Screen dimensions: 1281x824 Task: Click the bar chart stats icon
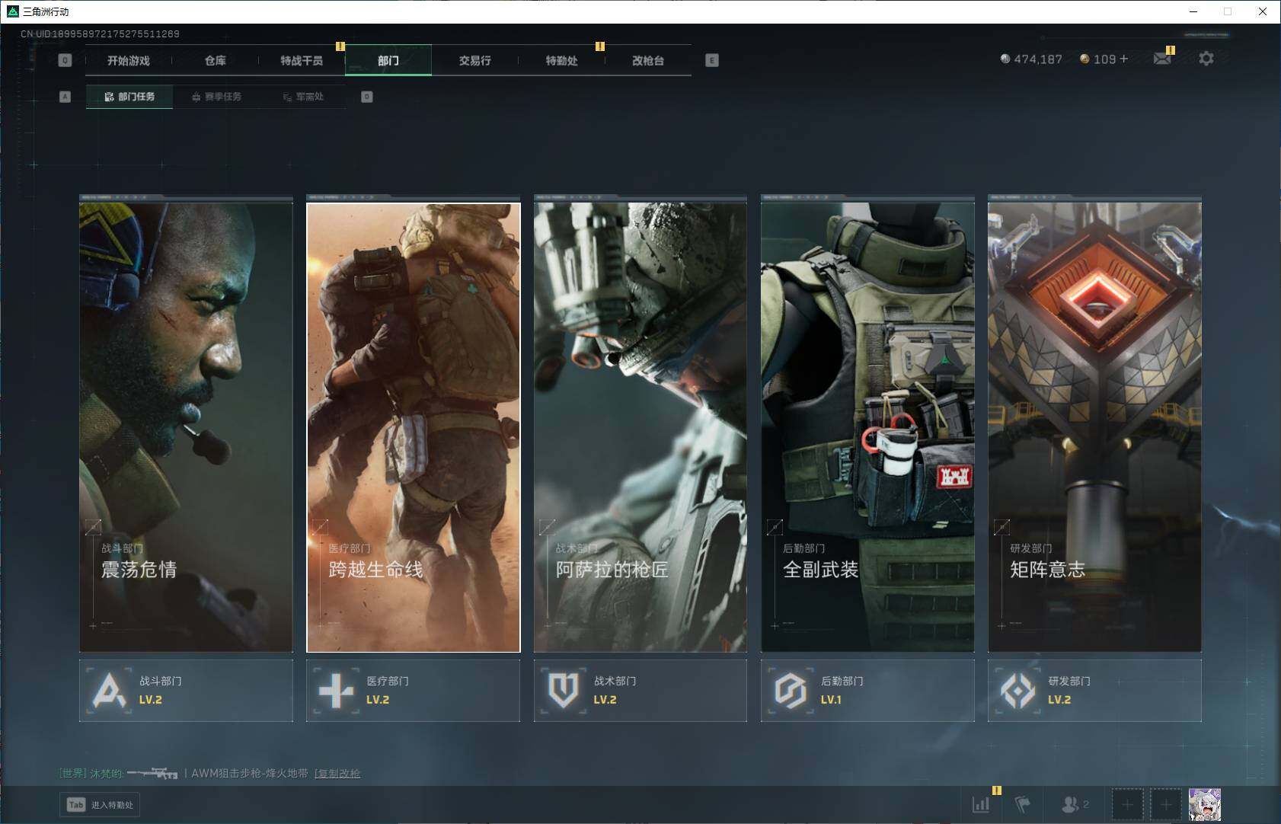[x=981, y=804]
